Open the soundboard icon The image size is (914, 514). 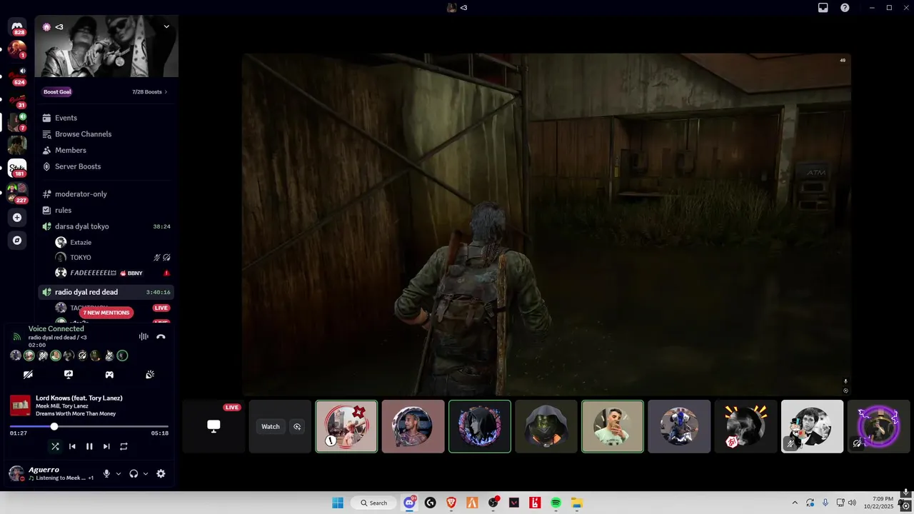150,374
